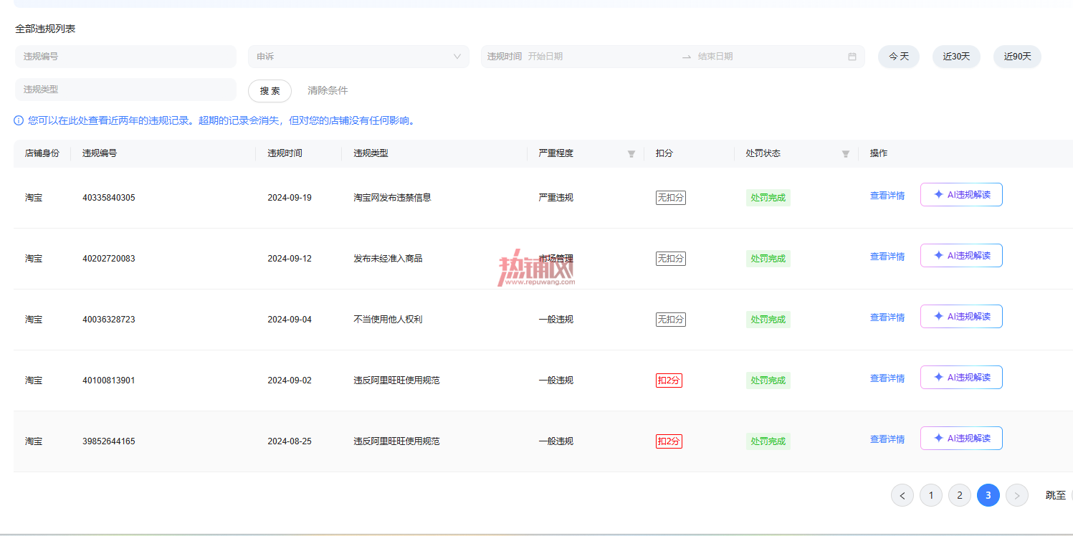Open AI违规解读 for violation 40202720083
1073x536 pixels.
[x=961, y=255]
